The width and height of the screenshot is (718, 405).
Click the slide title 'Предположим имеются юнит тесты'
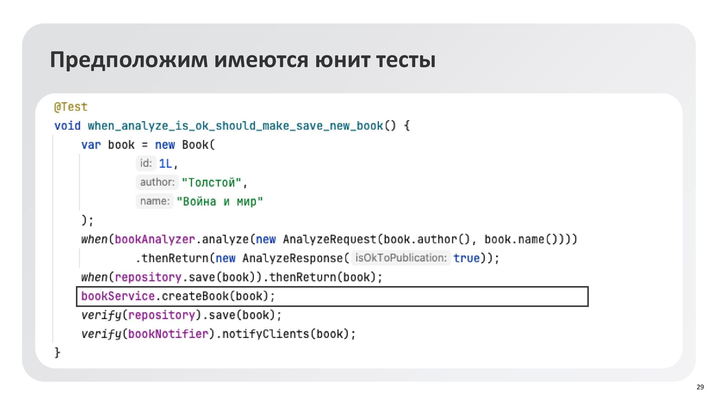pyautogui.click(x=242, y=60)
